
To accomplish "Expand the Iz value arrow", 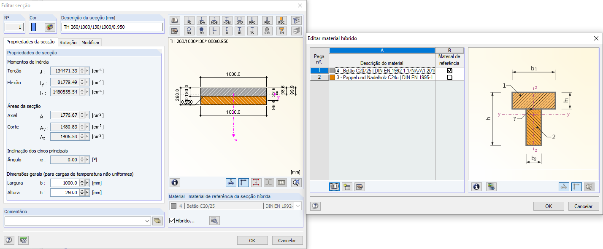I will click(x=87, y=92).
